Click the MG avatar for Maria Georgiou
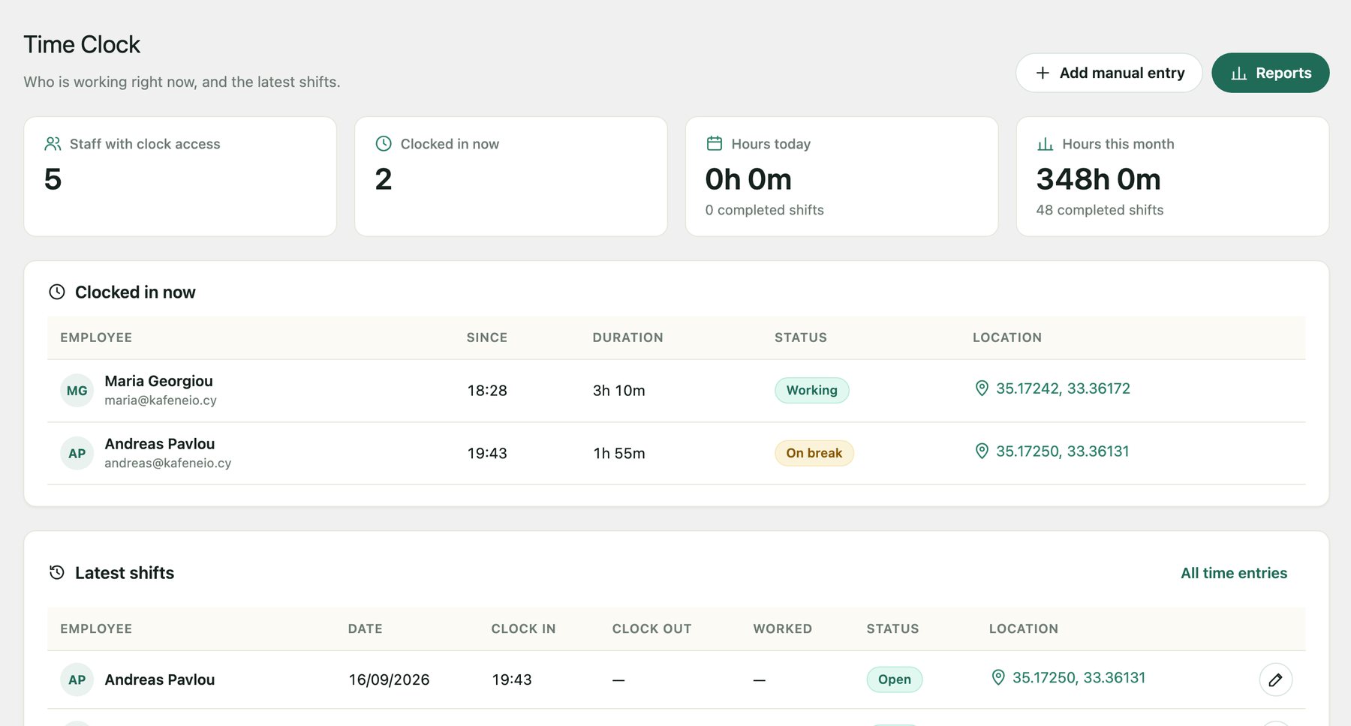 click(x=77, y=391)
